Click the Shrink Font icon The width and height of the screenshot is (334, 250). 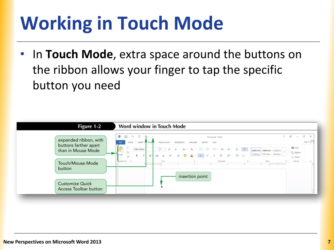click(x=176, y=149)
